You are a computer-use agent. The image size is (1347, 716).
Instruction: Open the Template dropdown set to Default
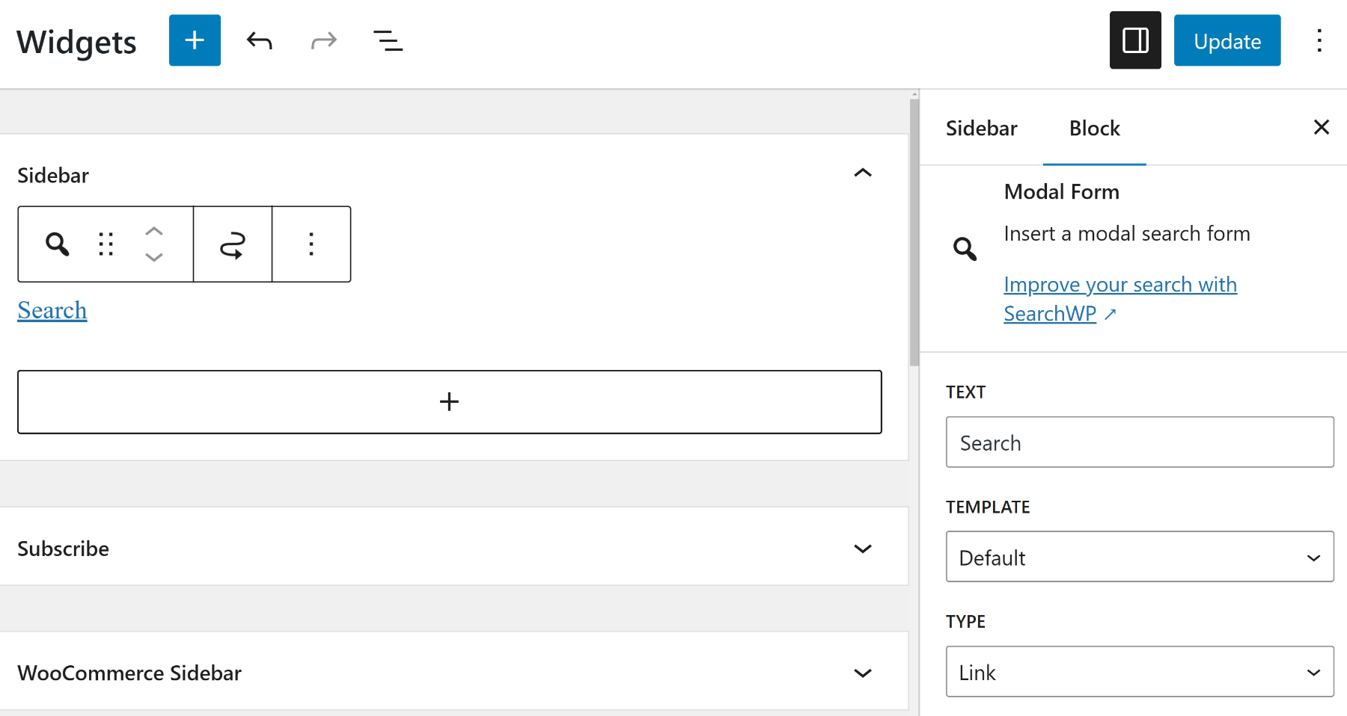coord(1139,557)
